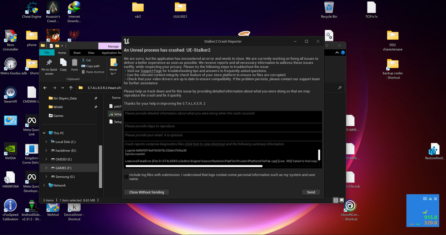446x235 pixels.
Task: Click Pin to Quick access in Explorer ribbon
Action: pyautogui.click(x=49, y=67)
